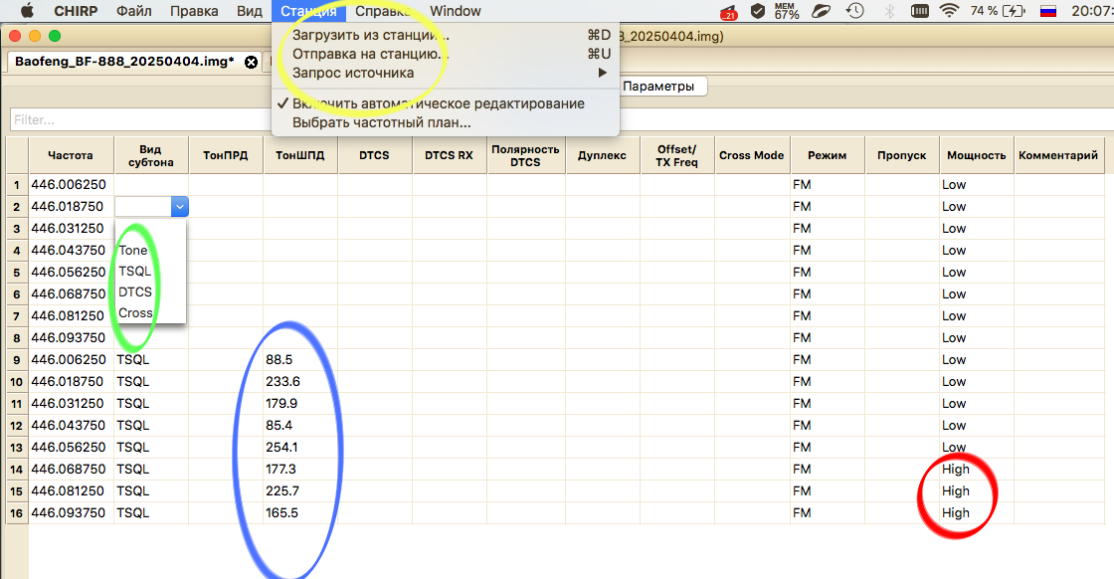Open the Apple menu

point(27,11)
